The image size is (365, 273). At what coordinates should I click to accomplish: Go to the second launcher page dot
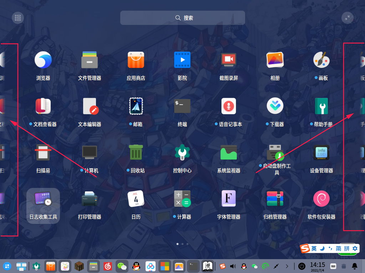coord(183,244)
